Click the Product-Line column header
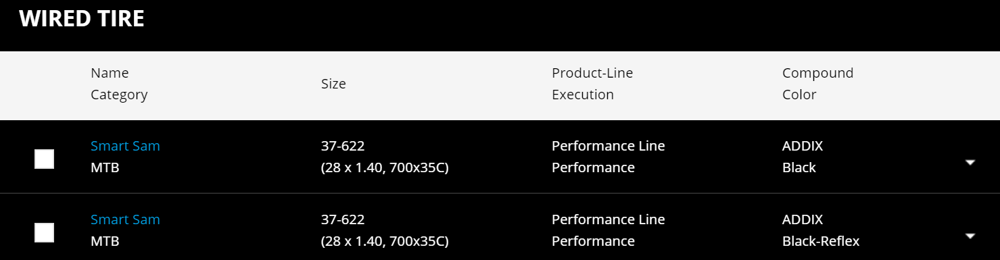 pos(592,73)
